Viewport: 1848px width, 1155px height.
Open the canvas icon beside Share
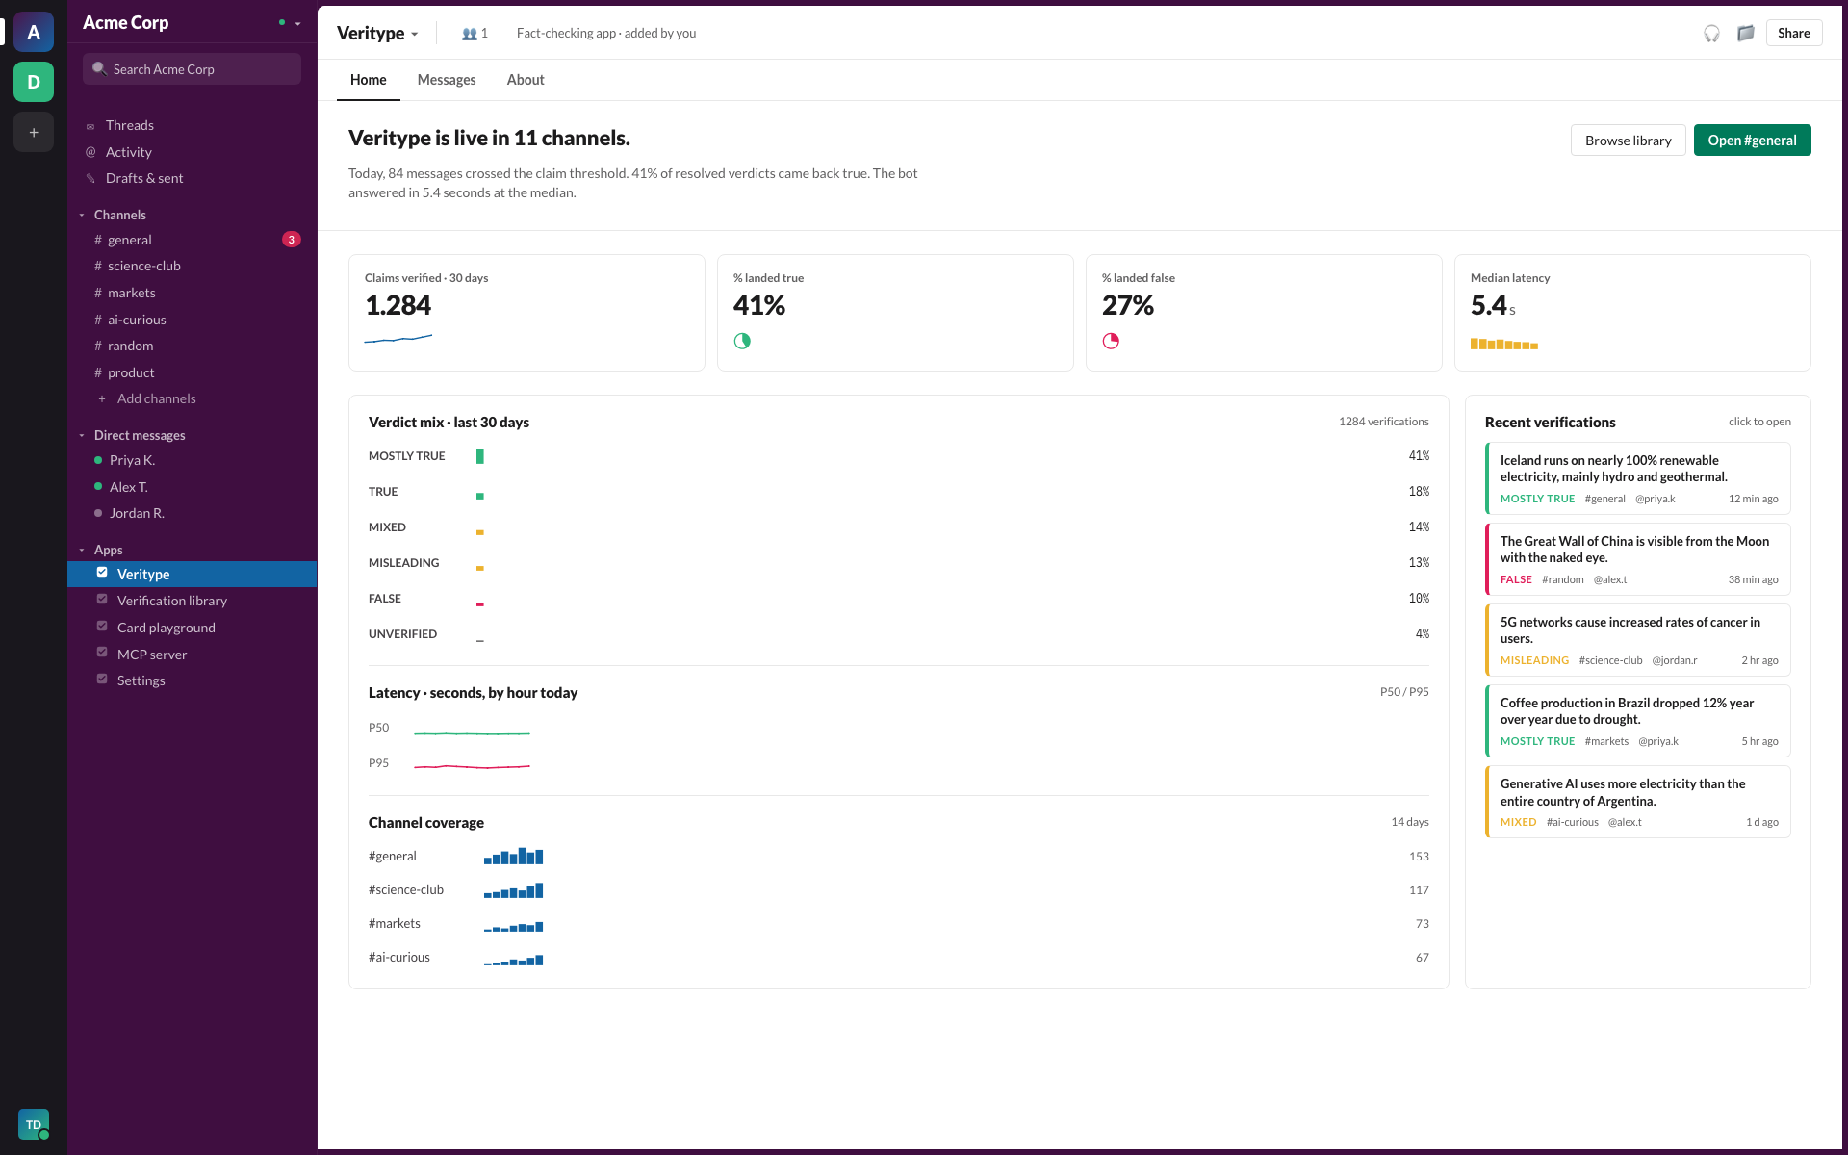(1745, 33)
